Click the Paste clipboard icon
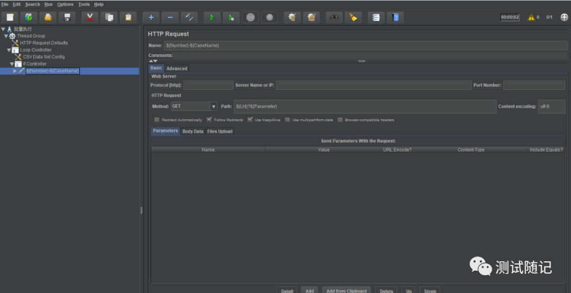571x293 pixels. tap(128, 17)
